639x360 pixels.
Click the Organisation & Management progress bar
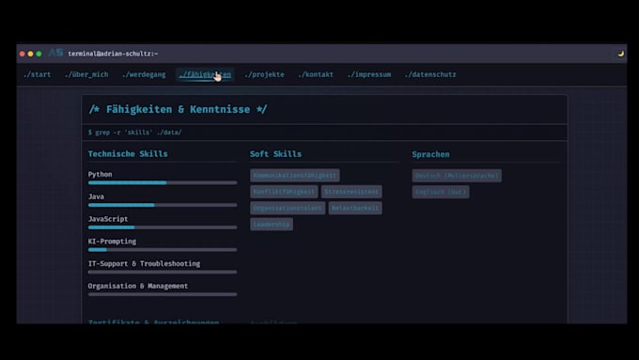pos(163,294)
